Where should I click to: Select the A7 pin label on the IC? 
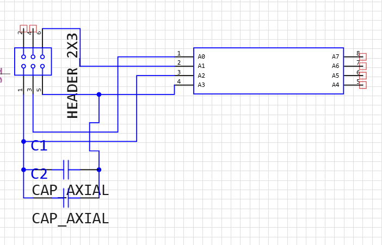(x=335, y=56)
